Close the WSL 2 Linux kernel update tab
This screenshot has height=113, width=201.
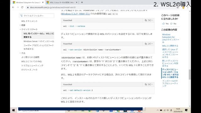77,2
